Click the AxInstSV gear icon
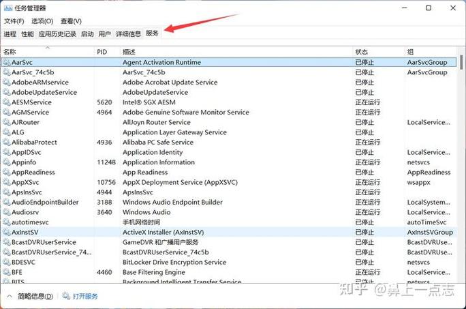Image resolution: width=466 pixels, height=309 pixels. tap(7, 232)
